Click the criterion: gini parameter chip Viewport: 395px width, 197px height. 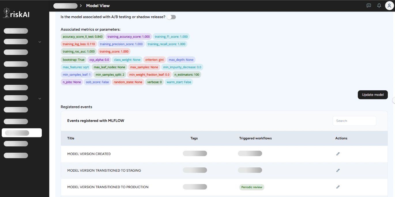click(155, 60)
